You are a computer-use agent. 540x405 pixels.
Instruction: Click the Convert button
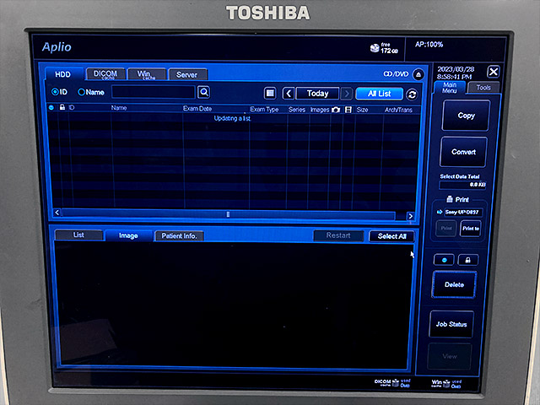[463, 152]
